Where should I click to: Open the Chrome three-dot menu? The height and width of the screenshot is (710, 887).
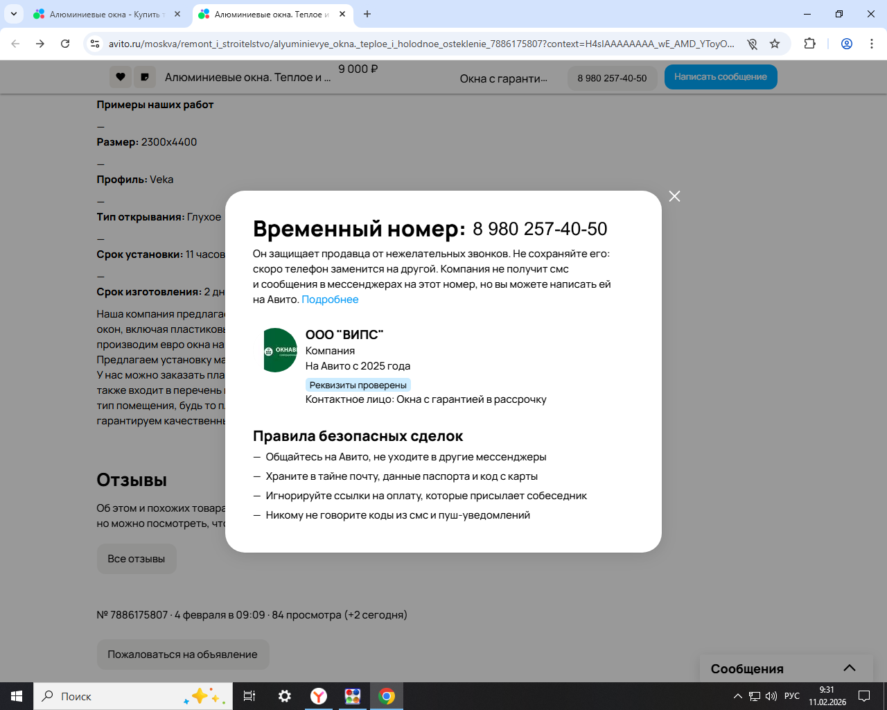(x=872, y=44)
